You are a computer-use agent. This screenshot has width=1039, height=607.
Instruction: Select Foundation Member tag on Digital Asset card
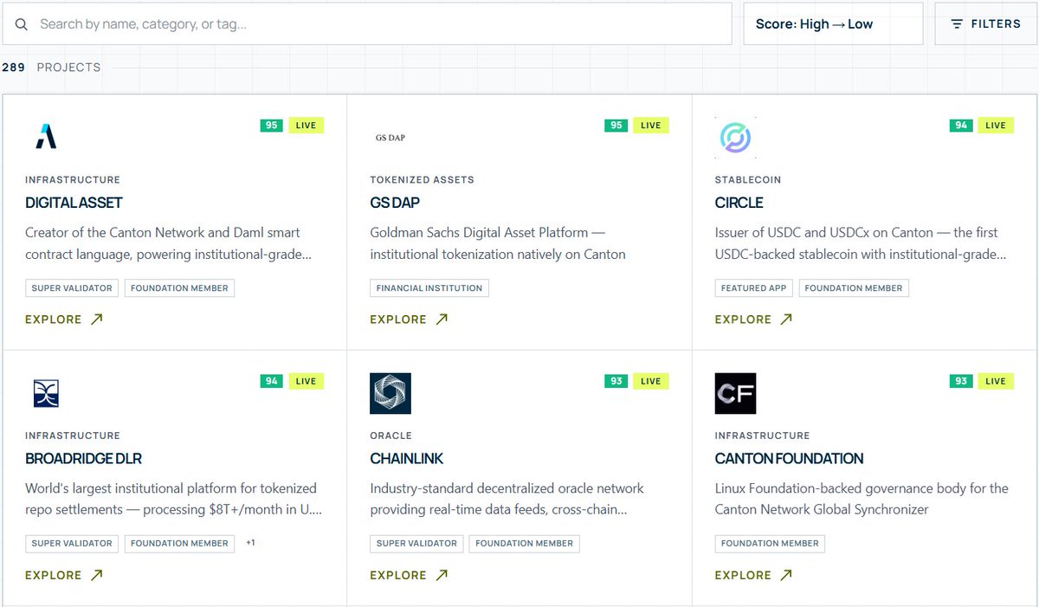tap(179, 287)
